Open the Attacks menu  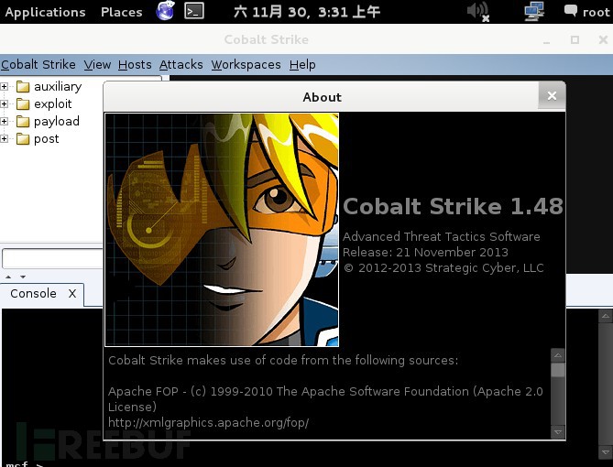(x=181, y=64)
